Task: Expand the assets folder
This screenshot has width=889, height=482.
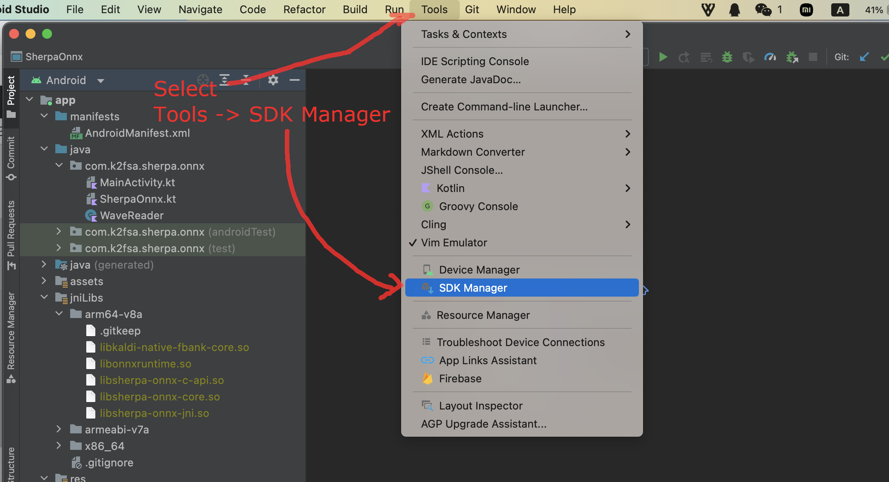Action: 44,281
